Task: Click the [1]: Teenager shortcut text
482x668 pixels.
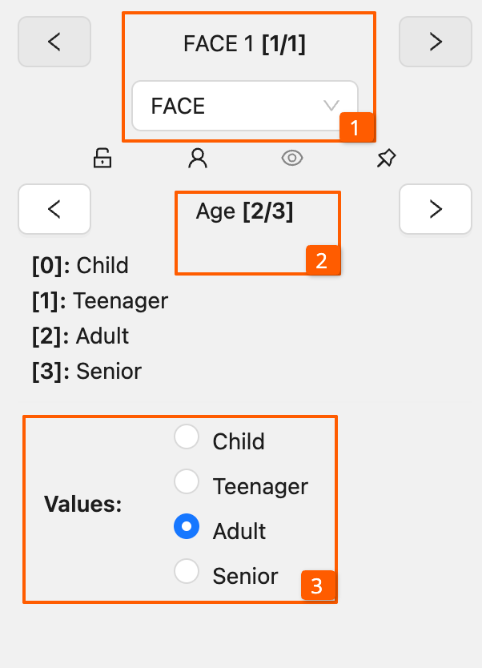Action: click(x=100, y=301)
